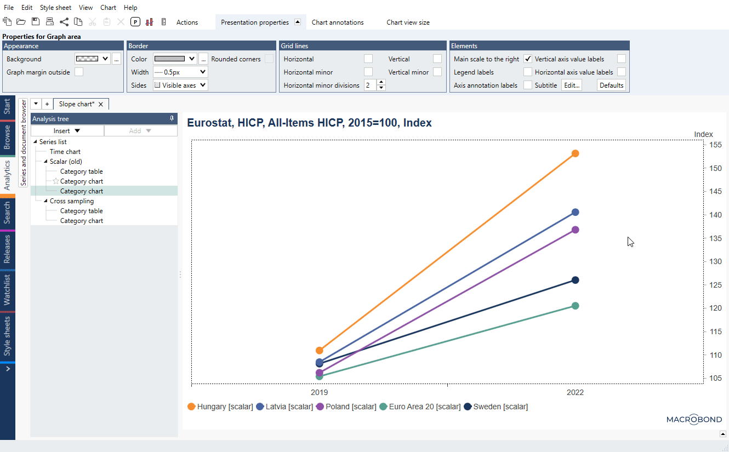729x452 pixels.
Task: Enable Vertical minor grid lines checkbox
Action: (x=437, y=72)
